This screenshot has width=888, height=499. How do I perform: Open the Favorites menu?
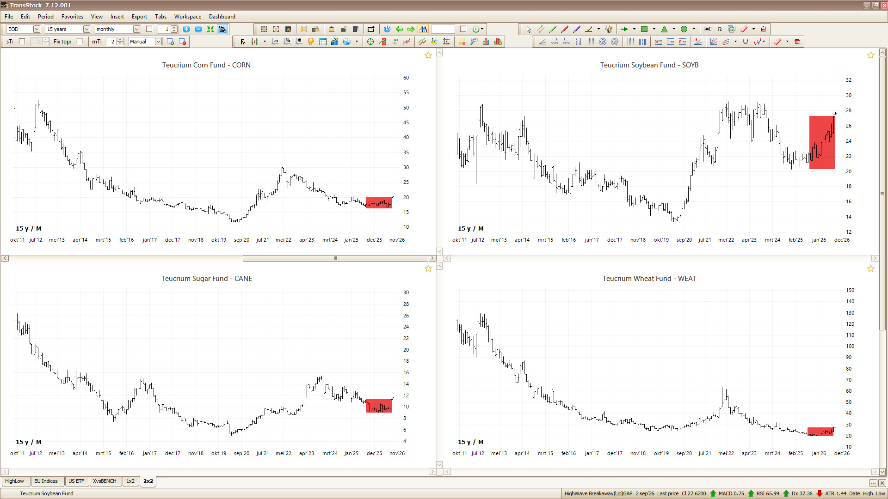(x=72, y=17)
